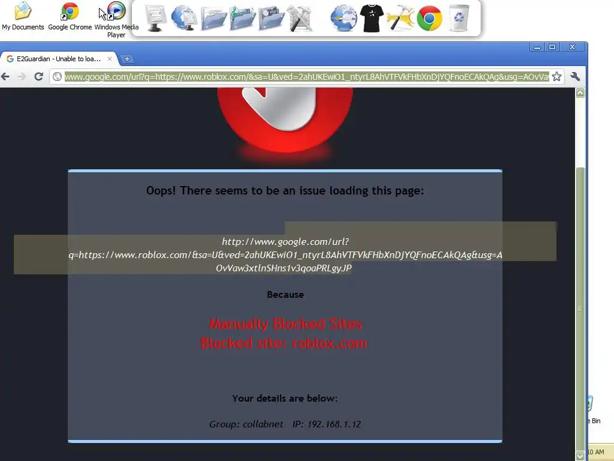Click the page scrollbar down arrow
Screen dimensions: 614x461
[x=580, y=456]
